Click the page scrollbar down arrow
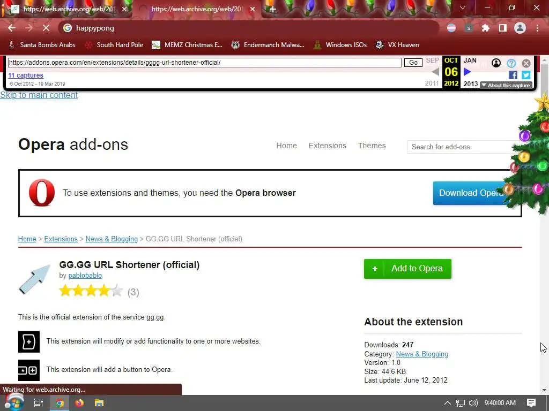Viewport: 549px width, 411px height. tap(544, 390)
